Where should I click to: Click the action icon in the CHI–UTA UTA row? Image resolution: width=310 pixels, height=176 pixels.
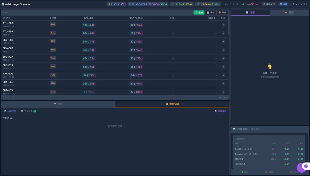click(223, 92)
